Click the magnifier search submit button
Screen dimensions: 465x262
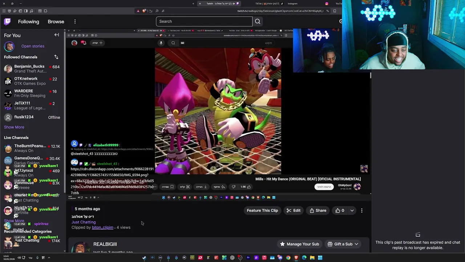pos(258,21)
